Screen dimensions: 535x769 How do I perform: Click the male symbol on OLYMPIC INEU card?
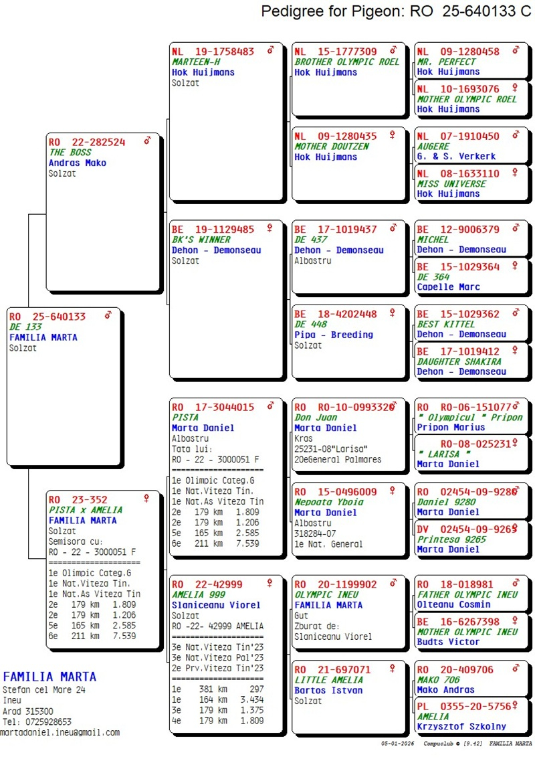[393, 584]
